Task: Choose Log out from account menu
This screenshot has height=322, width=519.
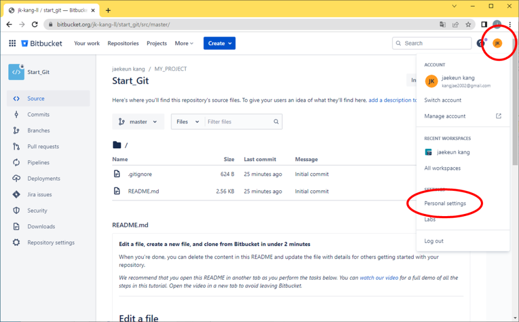Action: coord(463,241)
